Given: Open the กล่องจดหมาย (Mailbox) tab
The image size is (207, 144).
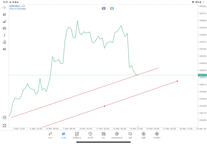Looking at the screenshot, I should [117, 135].
